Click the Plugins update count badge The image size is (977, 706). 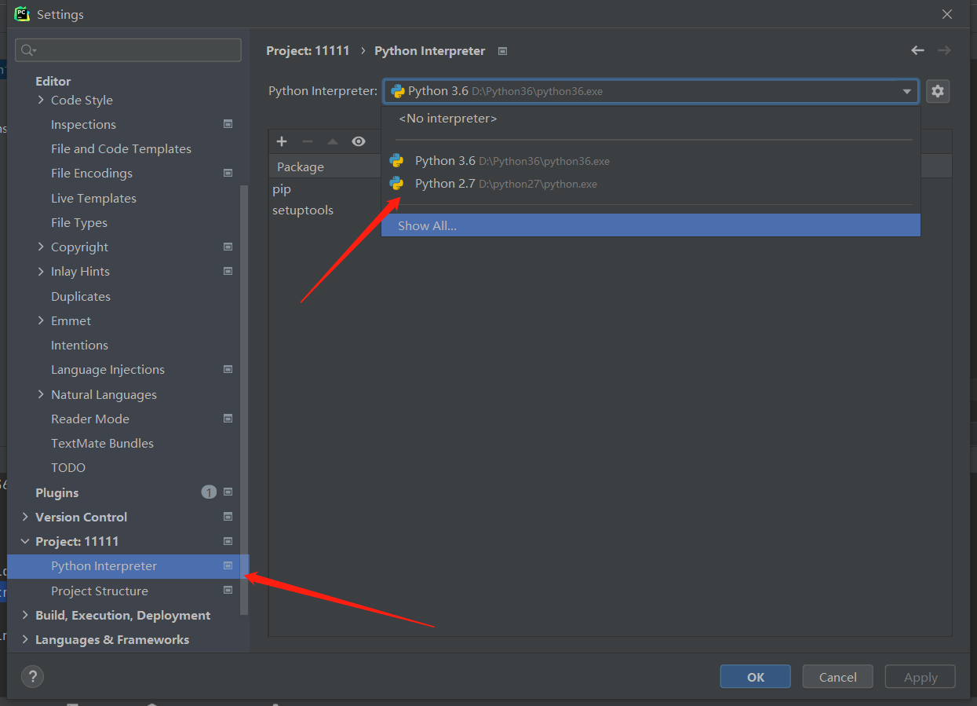209,492
